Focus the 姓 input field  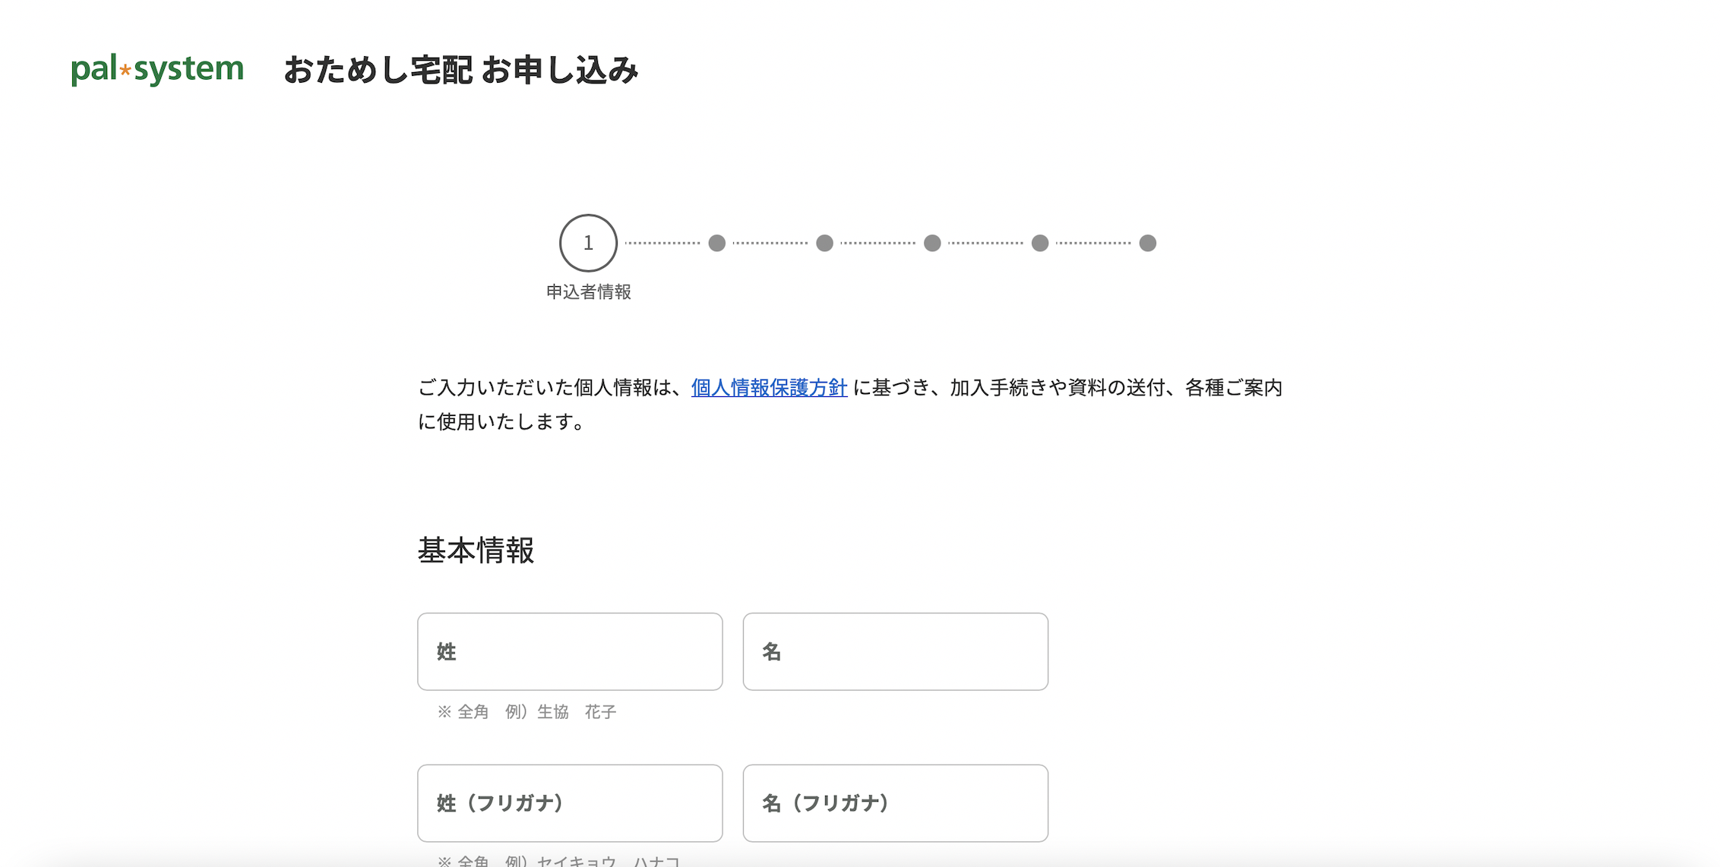570,651
